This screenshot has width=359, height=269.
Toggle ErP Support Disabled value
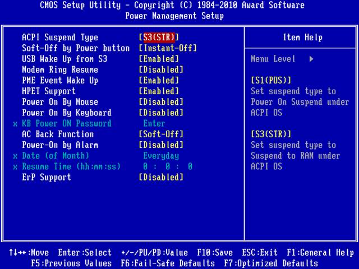click(161, 178)
